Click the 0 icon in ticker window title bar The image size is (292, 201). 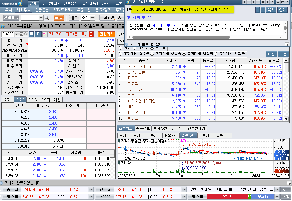point(263,2)
